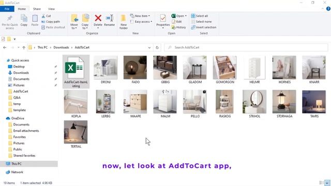Select This PC in navigation pane

click(x=29, y=164)
